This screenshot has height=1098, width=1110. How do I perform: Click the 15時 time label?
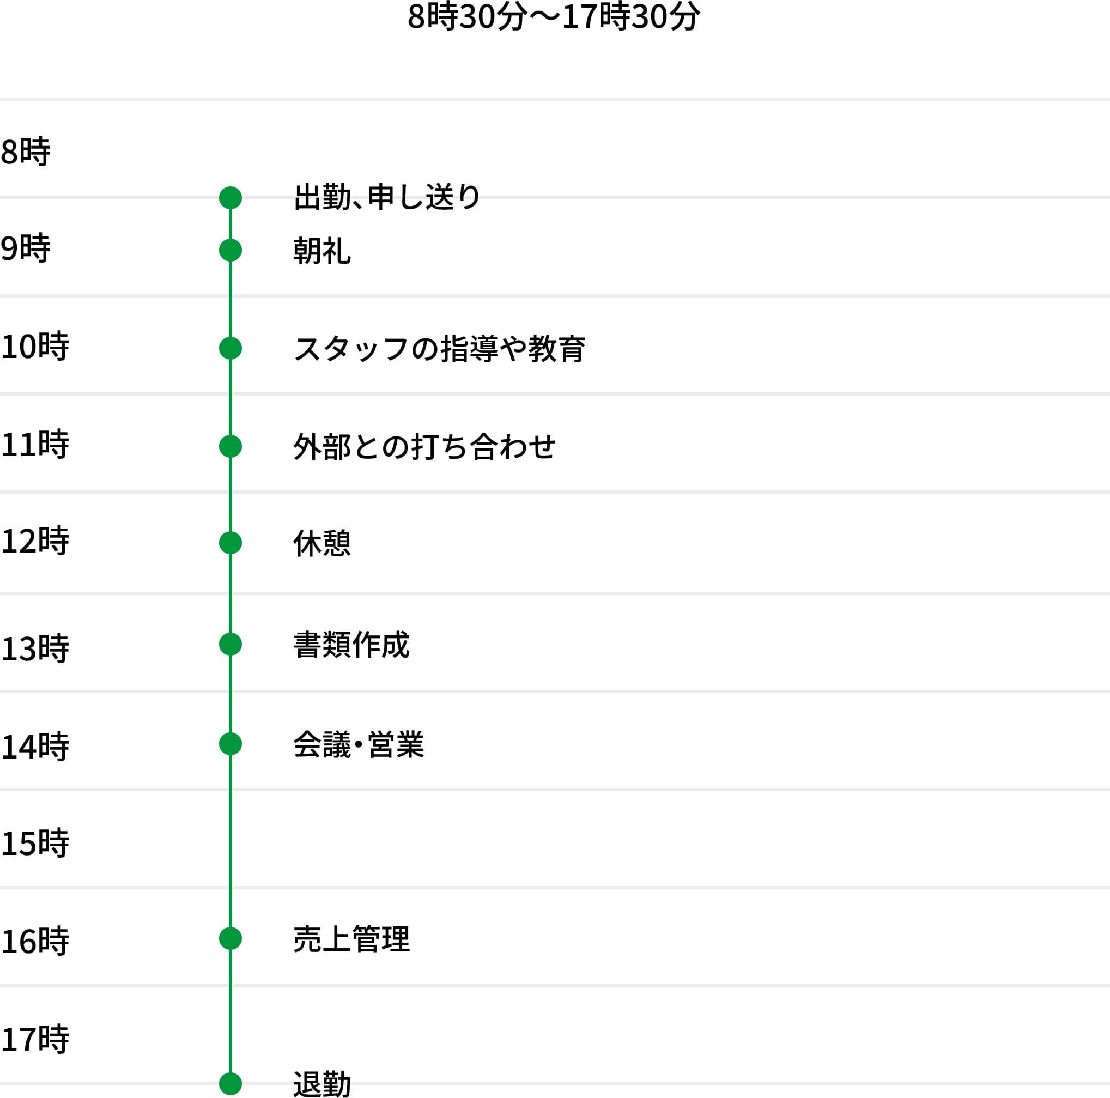click(35, 844)
